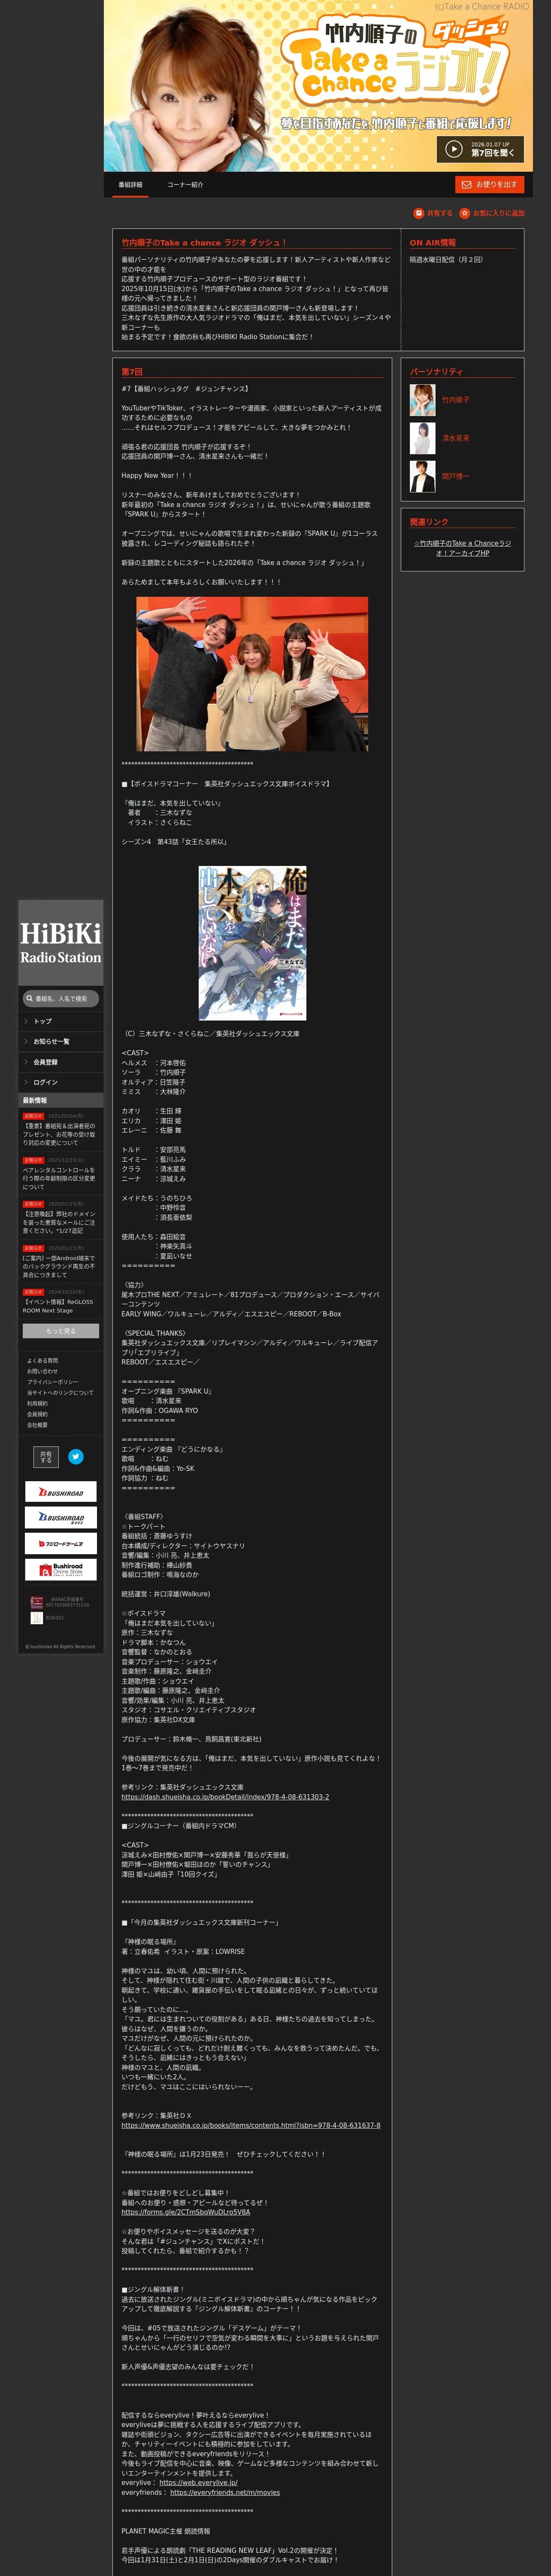Click the magnifier search icon in sidebar

coord(29,998)
